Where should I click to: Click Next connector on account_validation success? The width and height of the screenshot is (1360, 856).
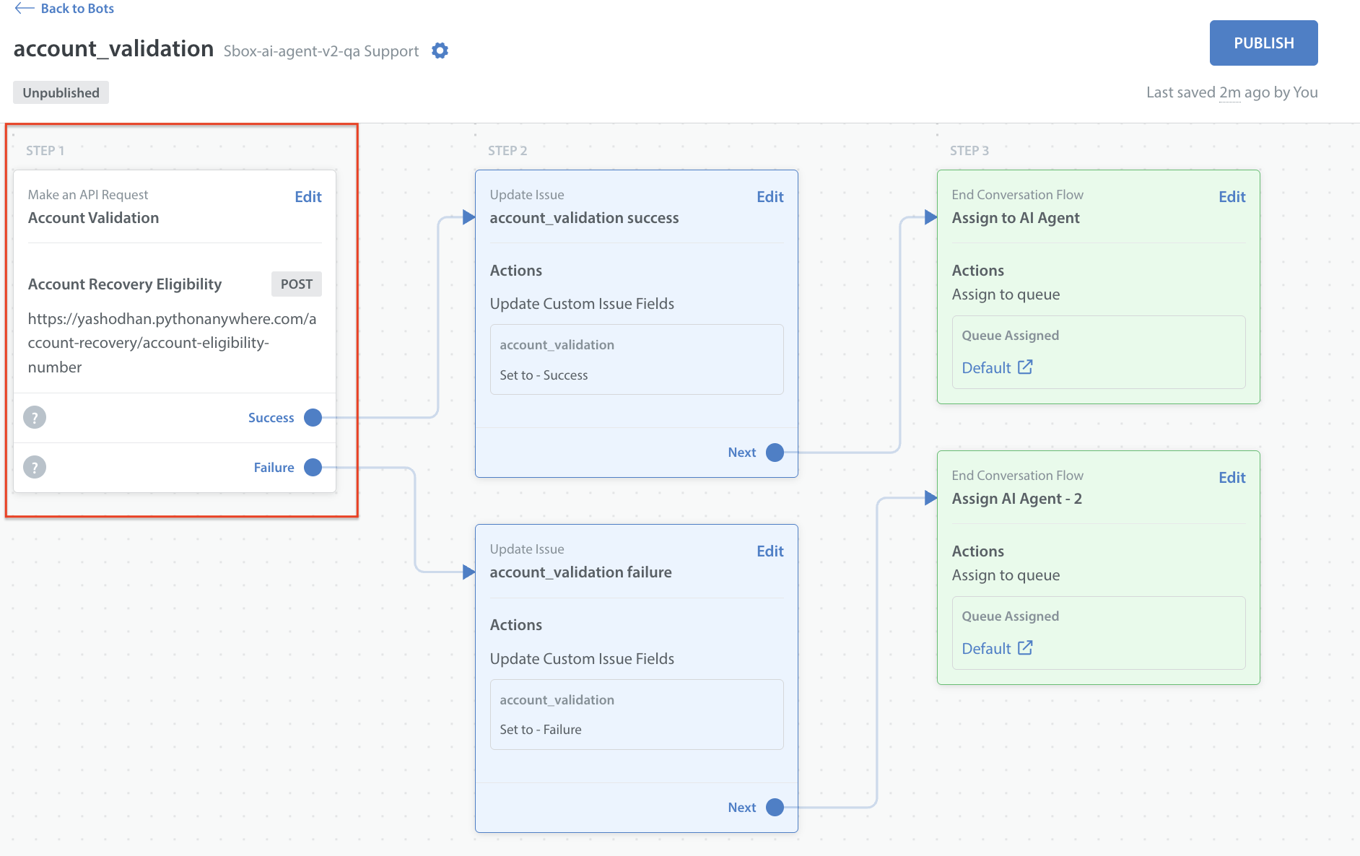pyautogui.click(x=775, y=453)
